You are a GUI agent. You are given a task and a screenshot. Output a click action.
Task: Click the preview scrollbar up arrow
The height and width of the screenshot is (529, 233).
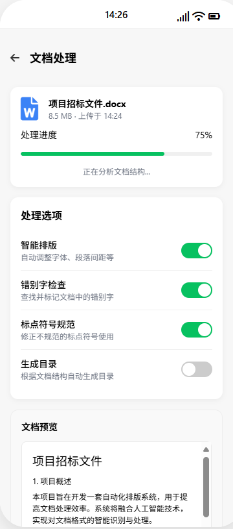click(x=206, y=449)
